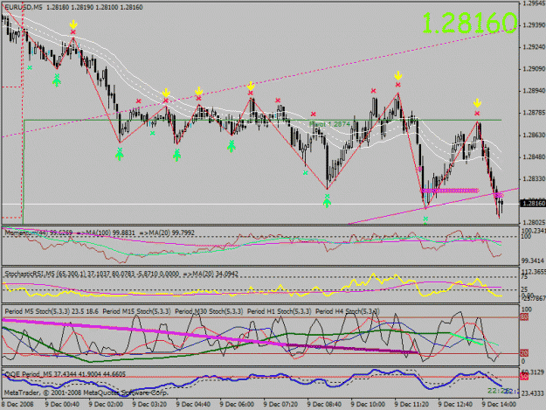Click the 9 Dec 07:20 time label

[x=280, y=405]
